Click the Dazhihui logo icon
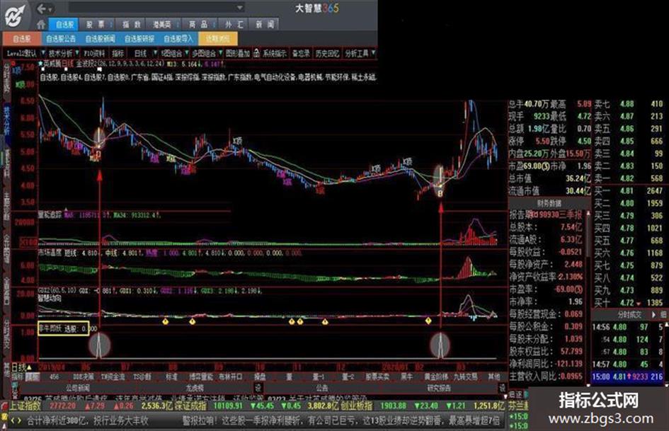Viewport: 669px width, 431px height. point(16,16)
